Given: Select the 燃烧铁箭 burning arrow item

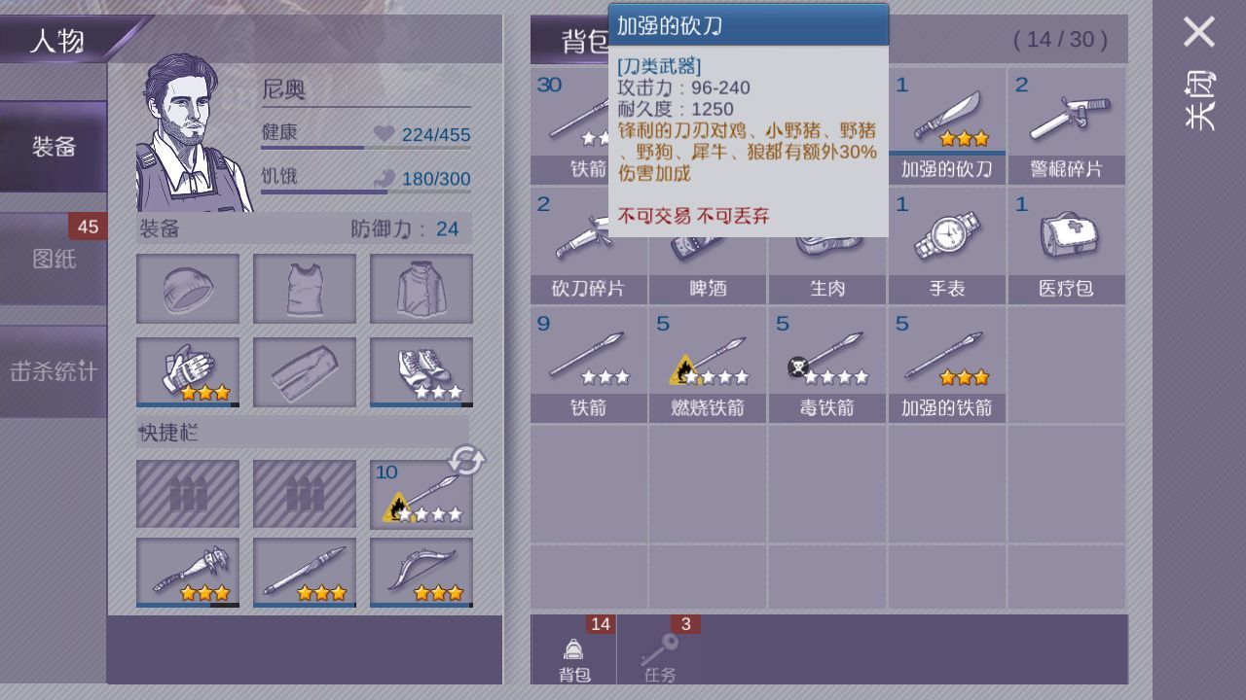Looking at the screenshot, I should point(708,366).
